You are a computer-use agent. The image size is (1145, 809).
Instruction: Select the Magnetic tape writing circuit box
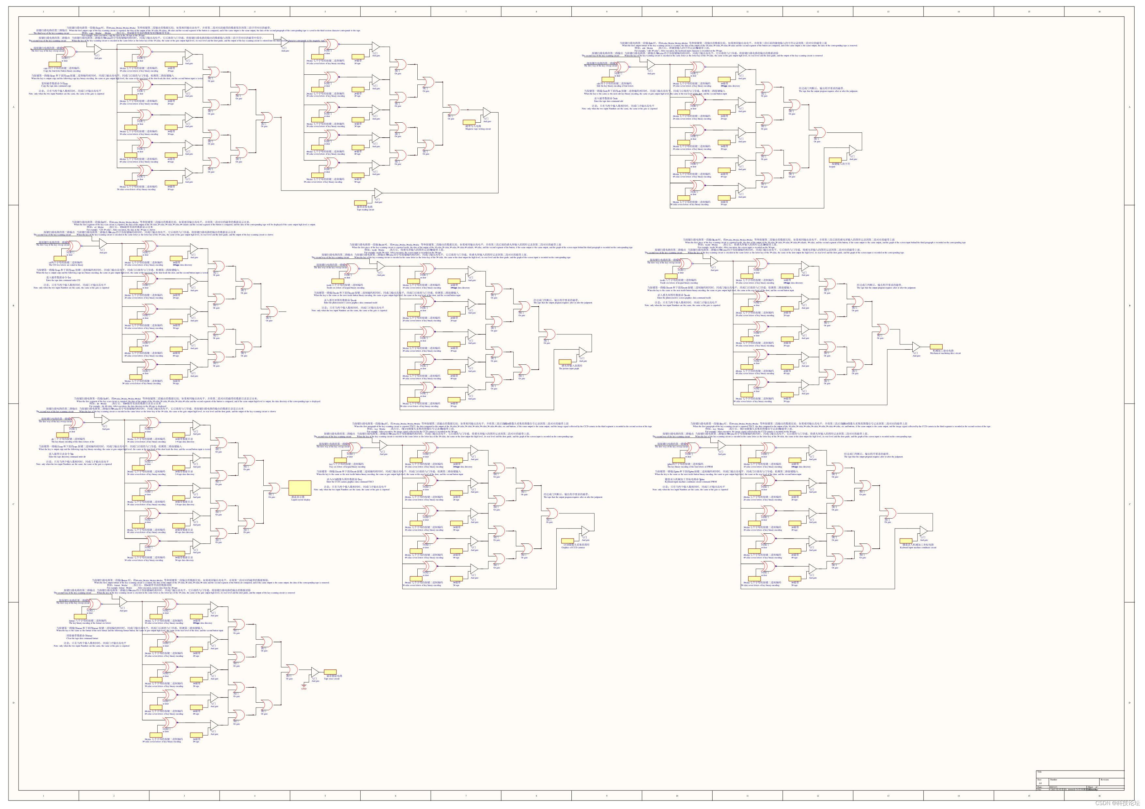[x=470, y=122]
